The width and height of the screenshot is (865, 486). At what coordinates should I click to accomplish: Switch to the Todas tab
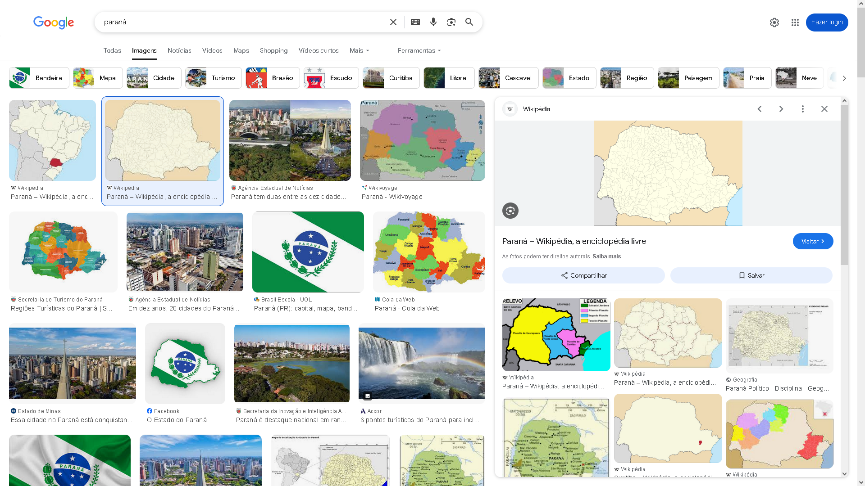(x=112, y=50)
